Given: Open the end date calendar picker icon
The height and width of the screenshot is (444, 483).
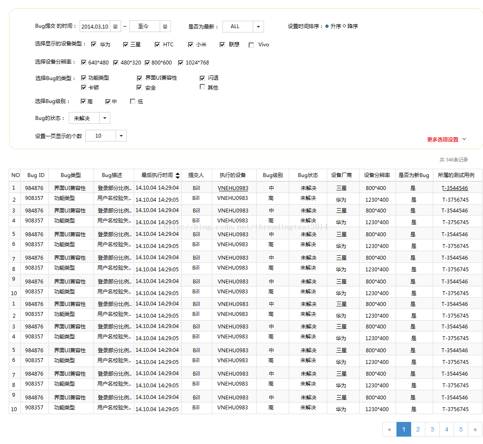Looking at the screenshot, I should [x=165, y=26].
